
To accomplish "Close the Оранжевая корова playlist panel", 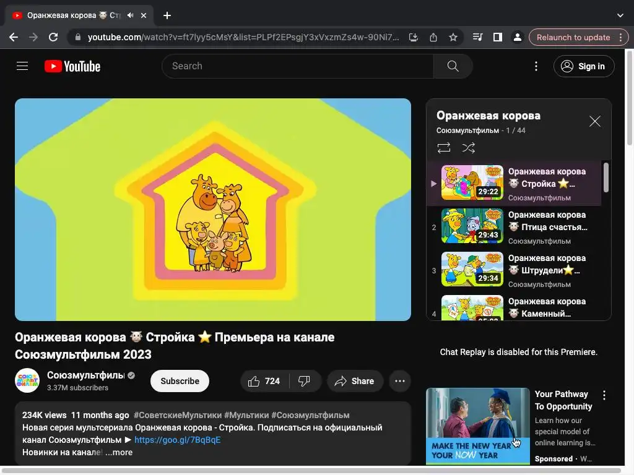I will click(x=595, y=121).
